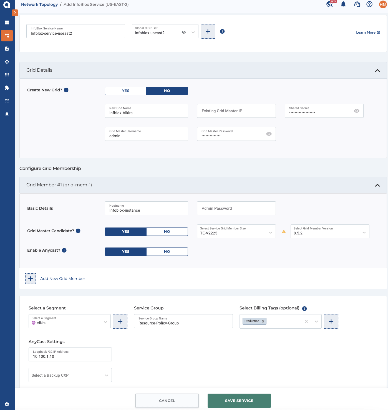View the Global CIDR List eye icon
Screen dimensions: 388x410
pyautogui.click(x=184, y=32)
